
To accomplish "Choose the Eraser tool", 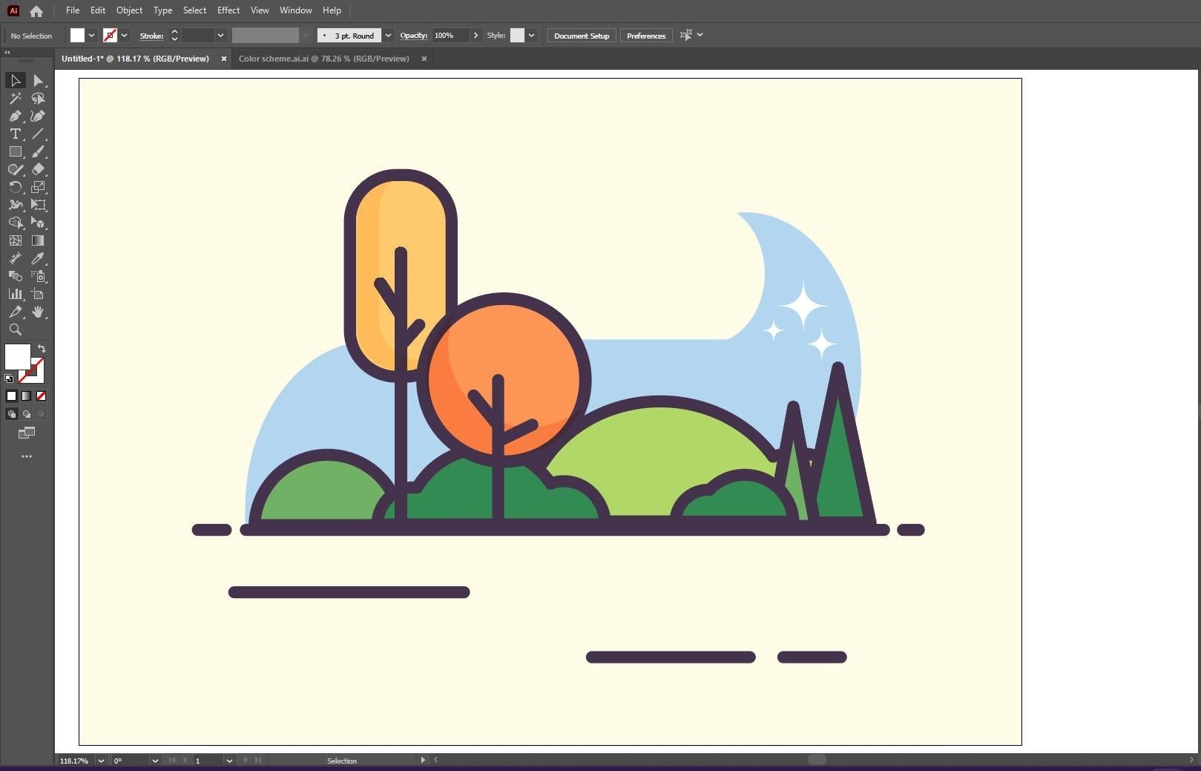I will pos(38,169).
